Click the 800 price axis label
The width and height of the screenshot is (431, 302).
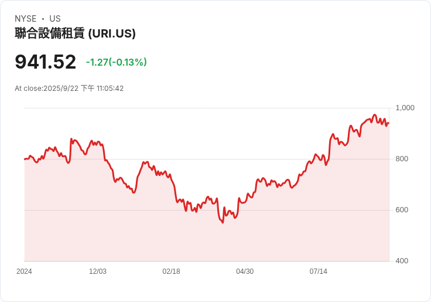click(x=402, y=159)
